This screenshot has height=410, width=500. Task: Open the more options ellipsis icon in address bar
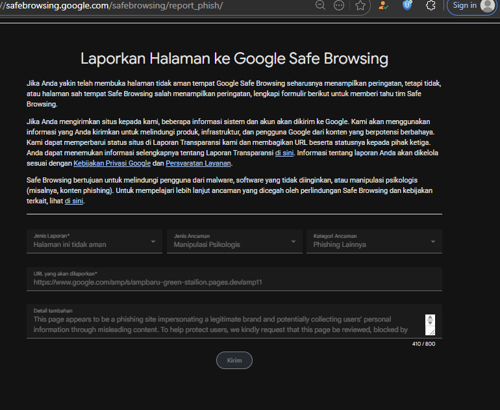point(339,5)
